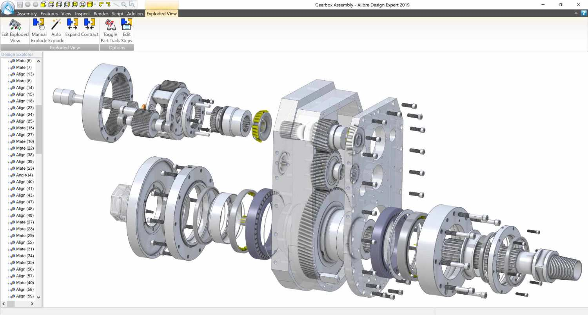Switch to the Exploded View tab

tap(161, 13)
